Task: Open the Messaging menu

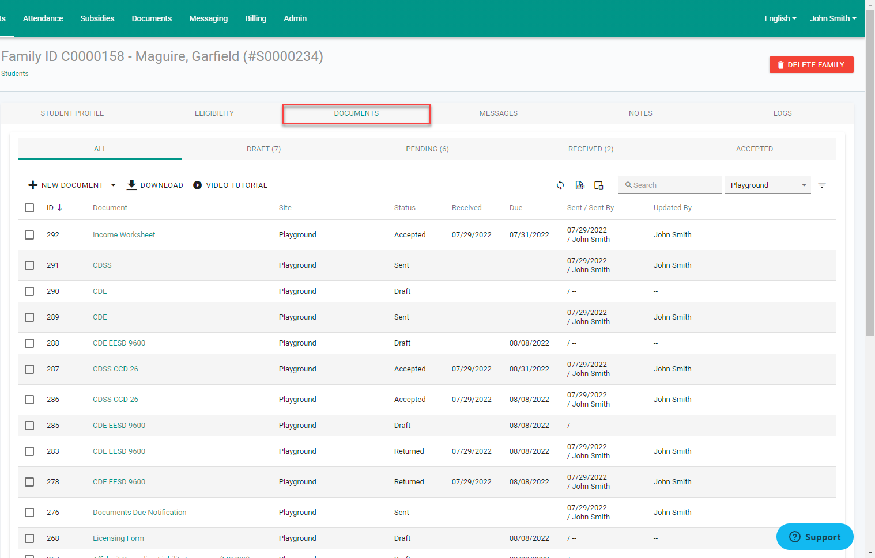Action: 208,18
